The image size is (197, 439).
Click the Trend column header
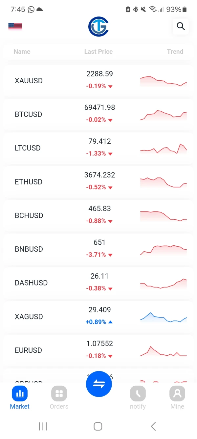(x=175, y=52)
